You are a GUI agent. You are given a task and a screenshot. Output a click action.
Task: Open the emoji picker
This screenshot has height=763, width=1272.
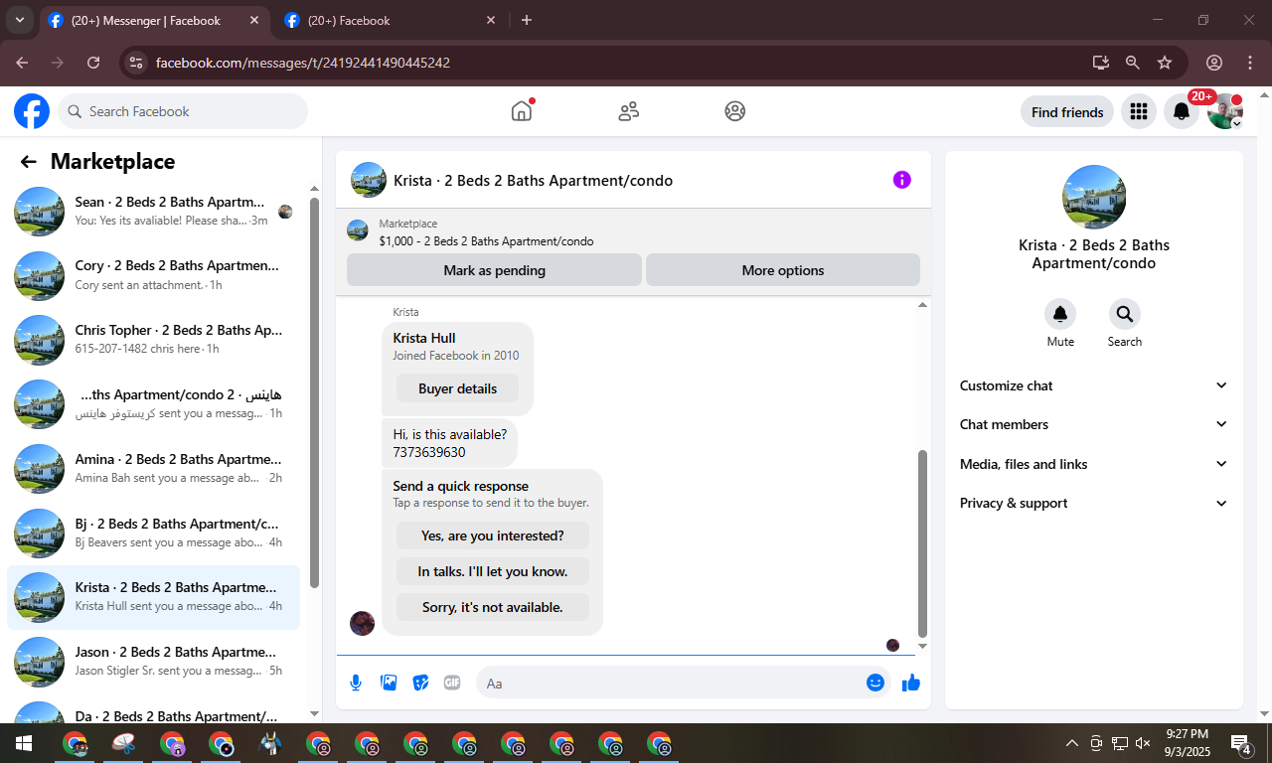point(875,683)
